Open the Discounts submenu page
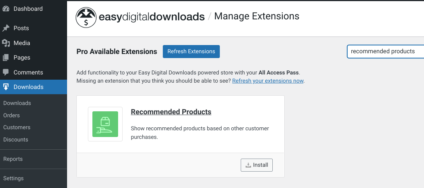The width and height of the screenshot is (424, 188). pos(16,140)
